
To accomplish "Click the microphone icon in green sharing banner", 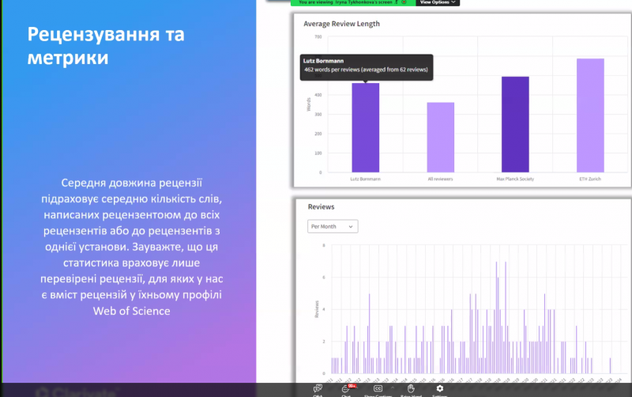I will (397, 2).
